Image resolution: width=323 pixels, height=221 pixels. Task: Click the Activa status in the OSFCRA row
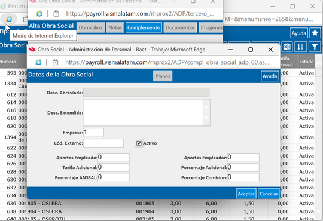pyautogui.click(x=306, y=211)
